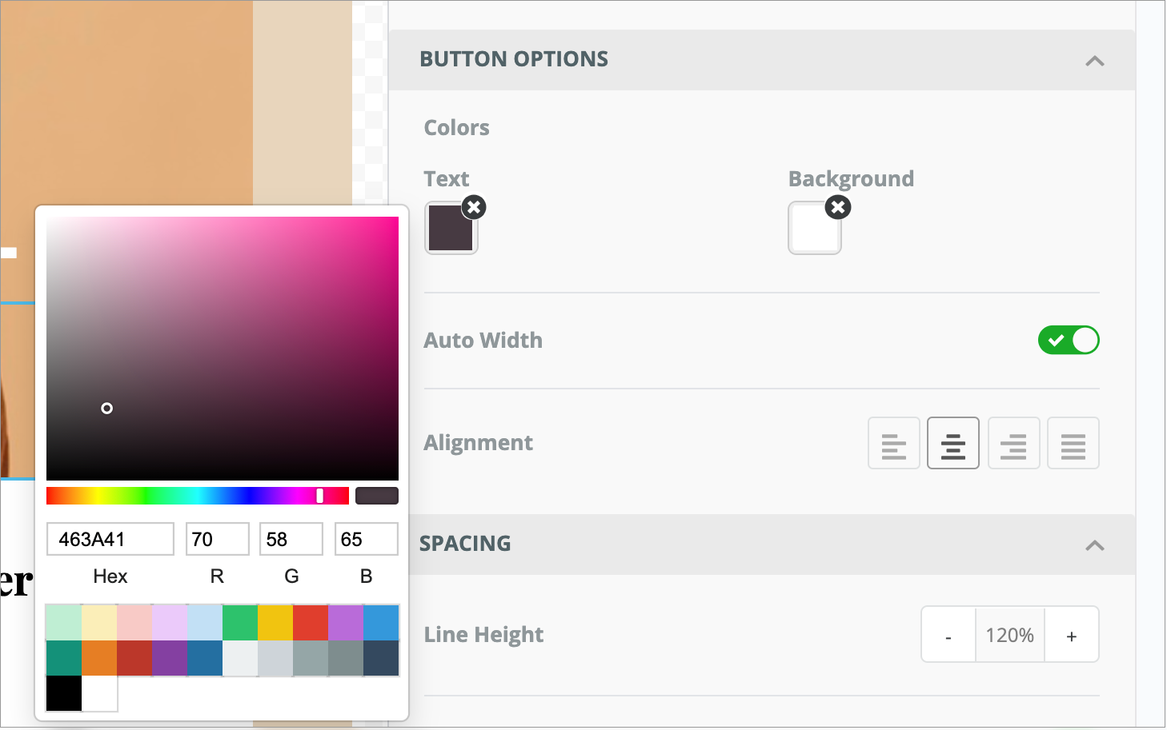Increase Line Height with plus button
The width and height of the screenshot is (1167, 730).
1071,636
